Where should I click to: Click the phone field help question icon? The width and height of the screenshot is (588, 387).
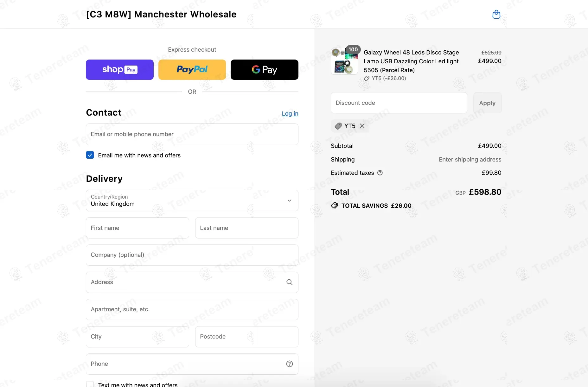(289, 364)
